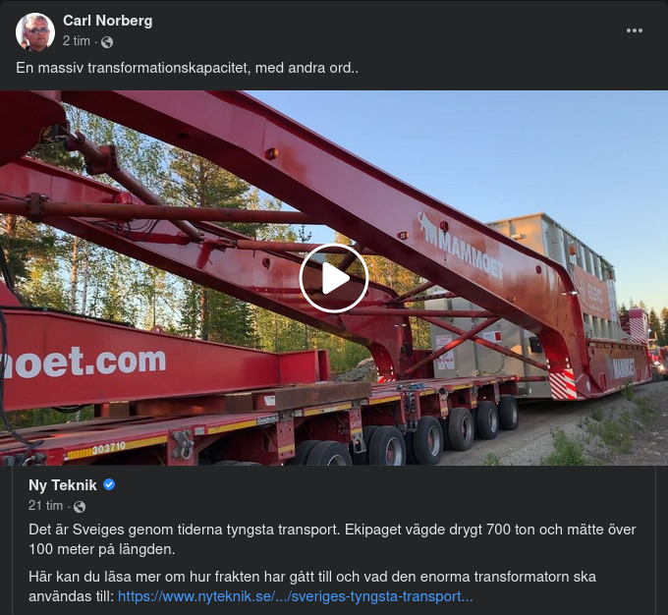Click the blue verified badge next to Ny Teknik
This screenshot has width=668, height=615.
click(x=109, y=484)
